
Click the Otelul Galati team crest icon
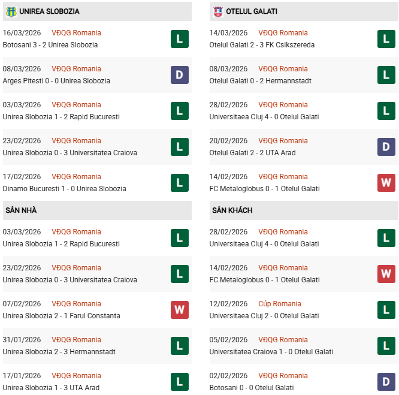218,11
